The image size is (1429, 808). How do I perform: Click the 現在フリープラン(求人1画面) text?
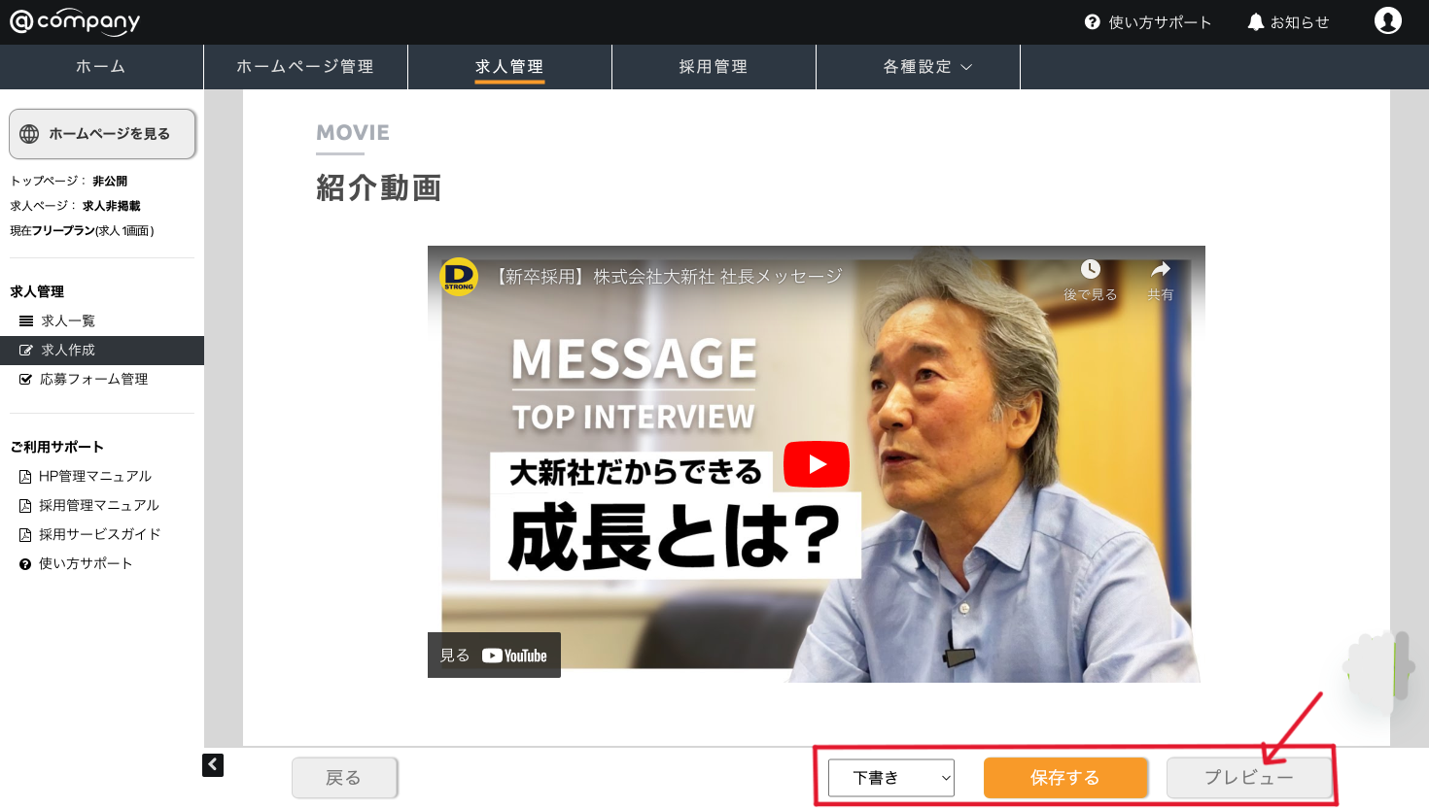click(x=82, y=231)
